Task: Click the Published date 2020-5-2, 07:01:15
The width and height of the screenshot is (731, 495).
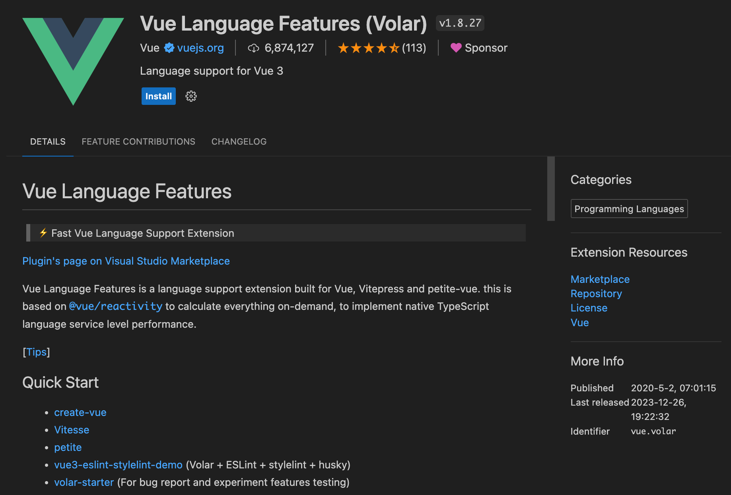Action: [x=673, y=388]
